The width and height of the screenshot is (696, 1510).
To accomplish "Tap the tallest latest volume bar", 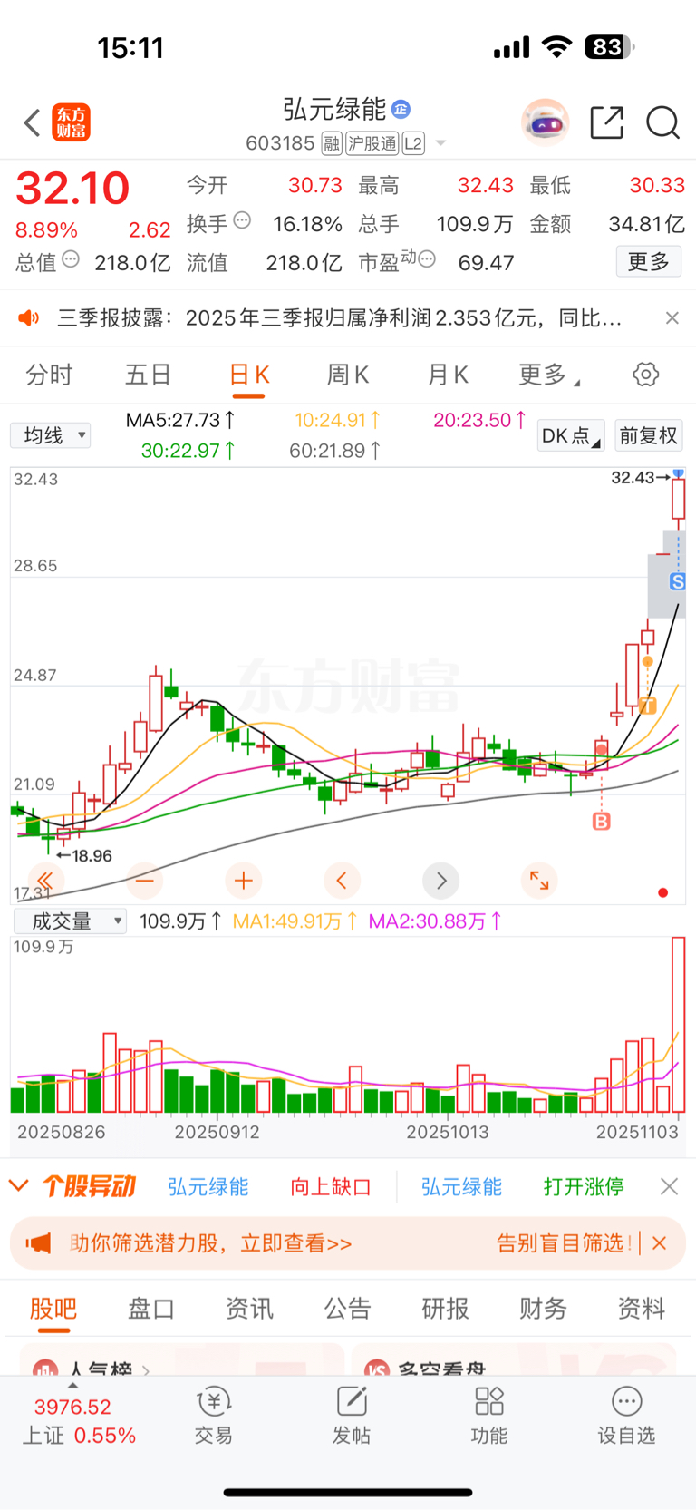I will [x=678, y=1025].
